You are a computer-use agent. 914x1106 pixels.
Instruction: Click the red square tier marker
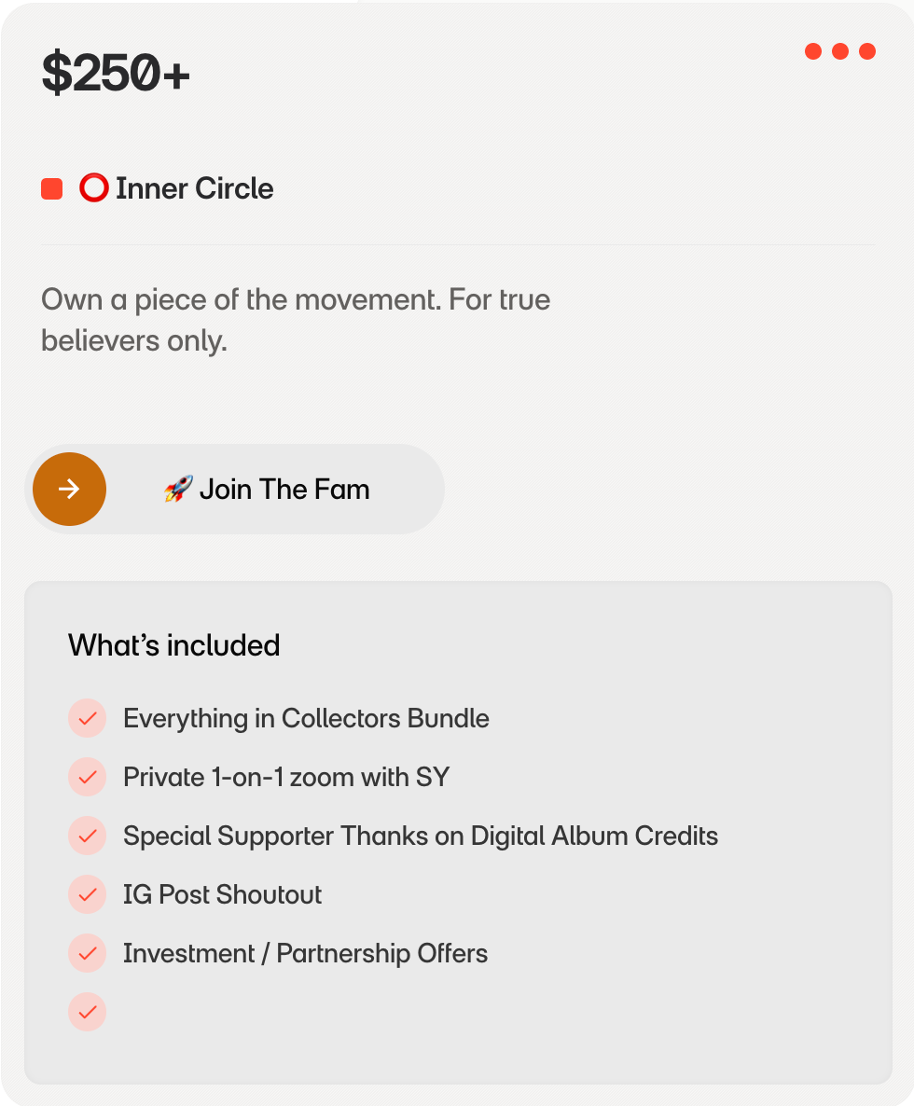(x=52, y=189)
